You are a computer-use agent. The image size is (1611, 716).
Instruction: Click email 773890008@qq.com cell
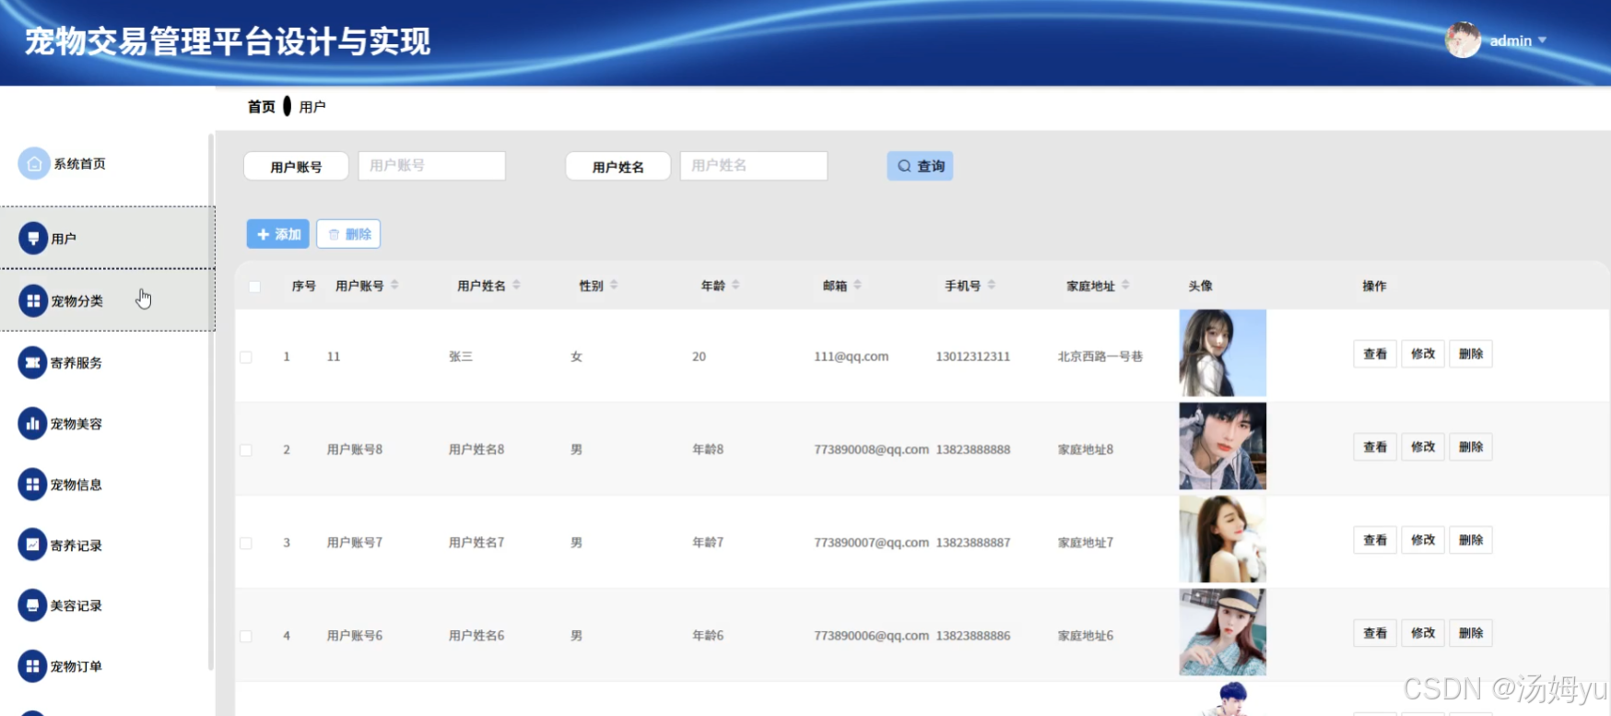tap(871, 450)
